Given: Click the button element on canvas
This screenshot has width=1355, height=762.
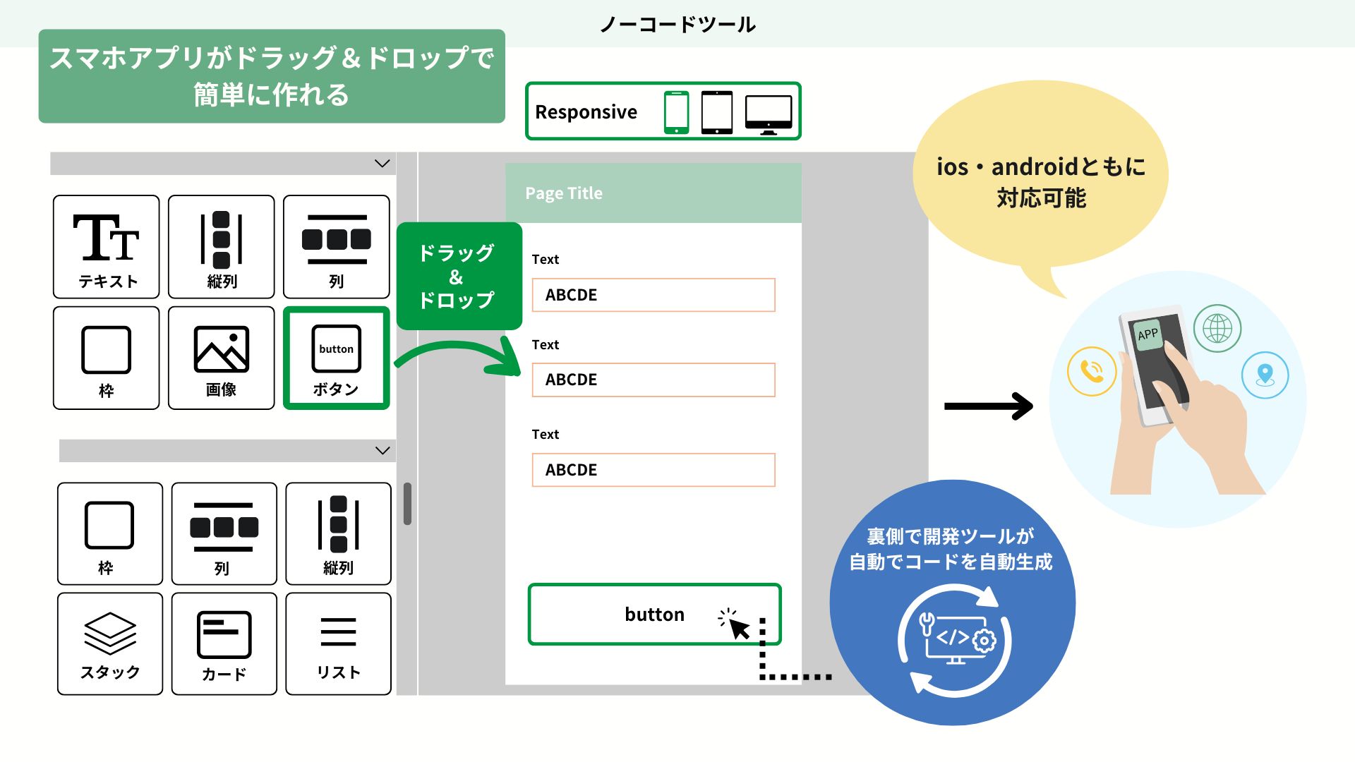Looking at the screenshot, I should [654, 613].
